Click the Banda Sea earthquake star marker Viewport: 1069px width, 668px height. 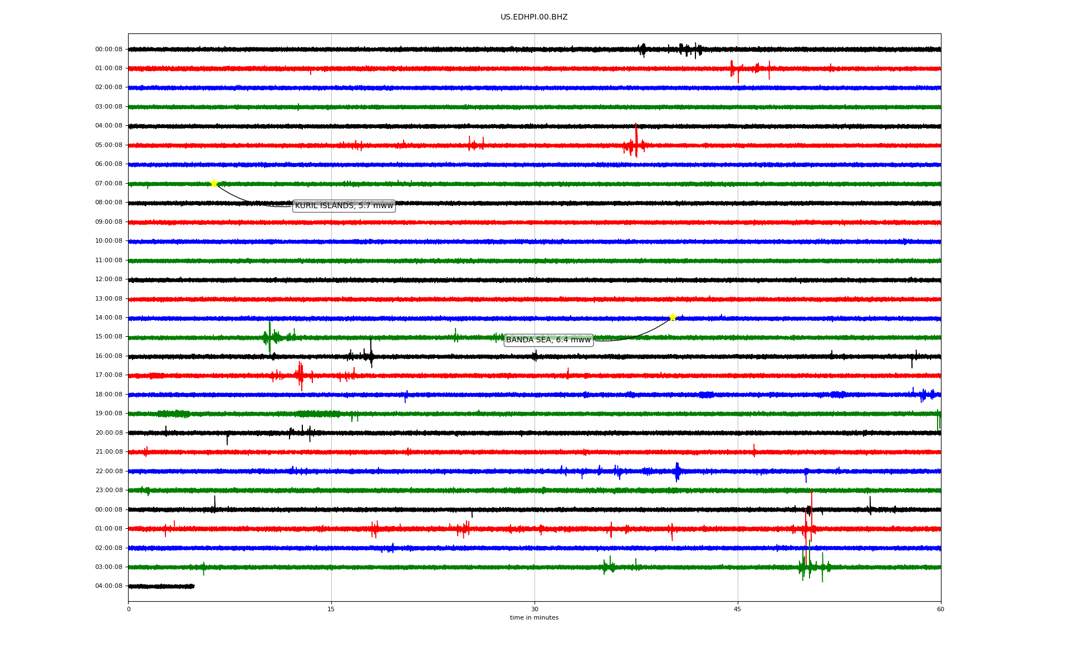pos(673,317)
